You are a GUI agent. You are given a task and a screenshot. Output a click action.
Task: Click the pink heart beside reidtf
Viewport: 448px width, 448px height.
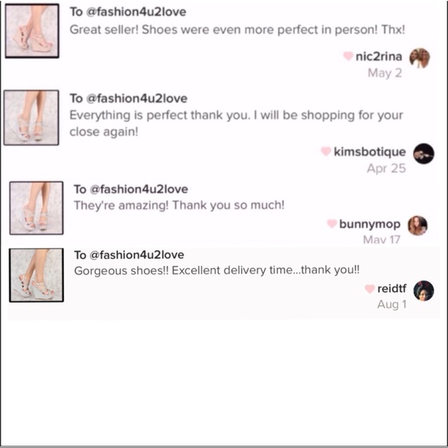point(370,289)
